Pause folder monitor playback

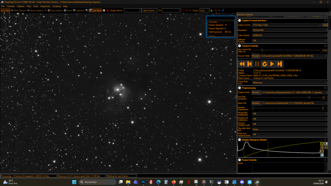(x=257, y=64)
